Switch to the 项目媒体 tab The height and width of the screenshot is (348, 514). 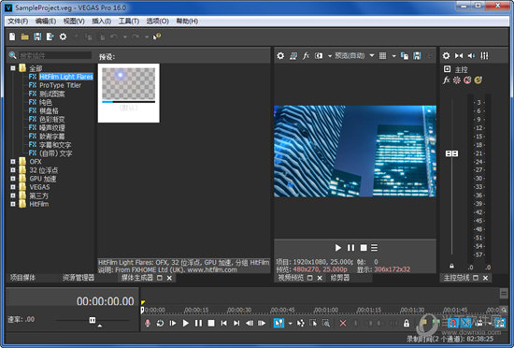point(22,278)
